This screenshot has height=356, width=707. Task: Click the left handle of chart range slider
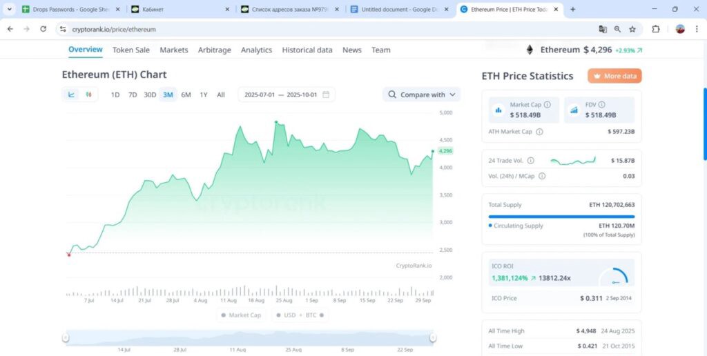click(66, 337)
